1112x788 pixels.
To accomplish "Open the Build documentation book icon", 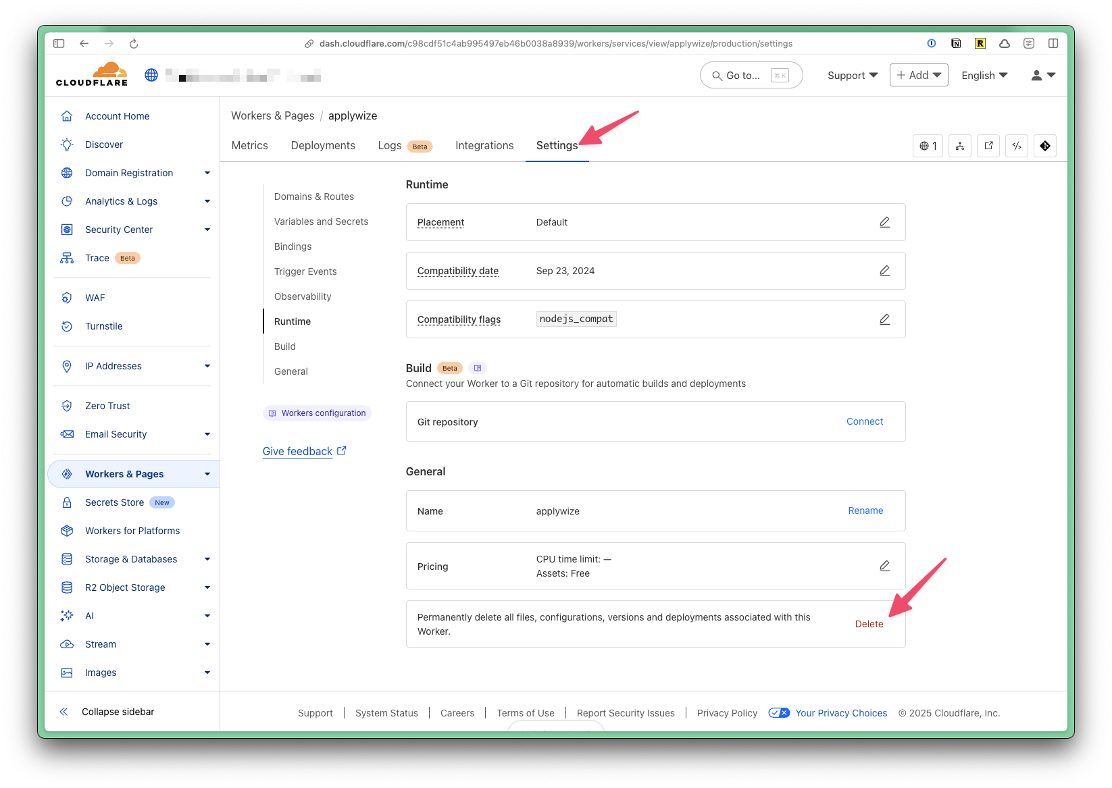I will [x=478, y=368].
